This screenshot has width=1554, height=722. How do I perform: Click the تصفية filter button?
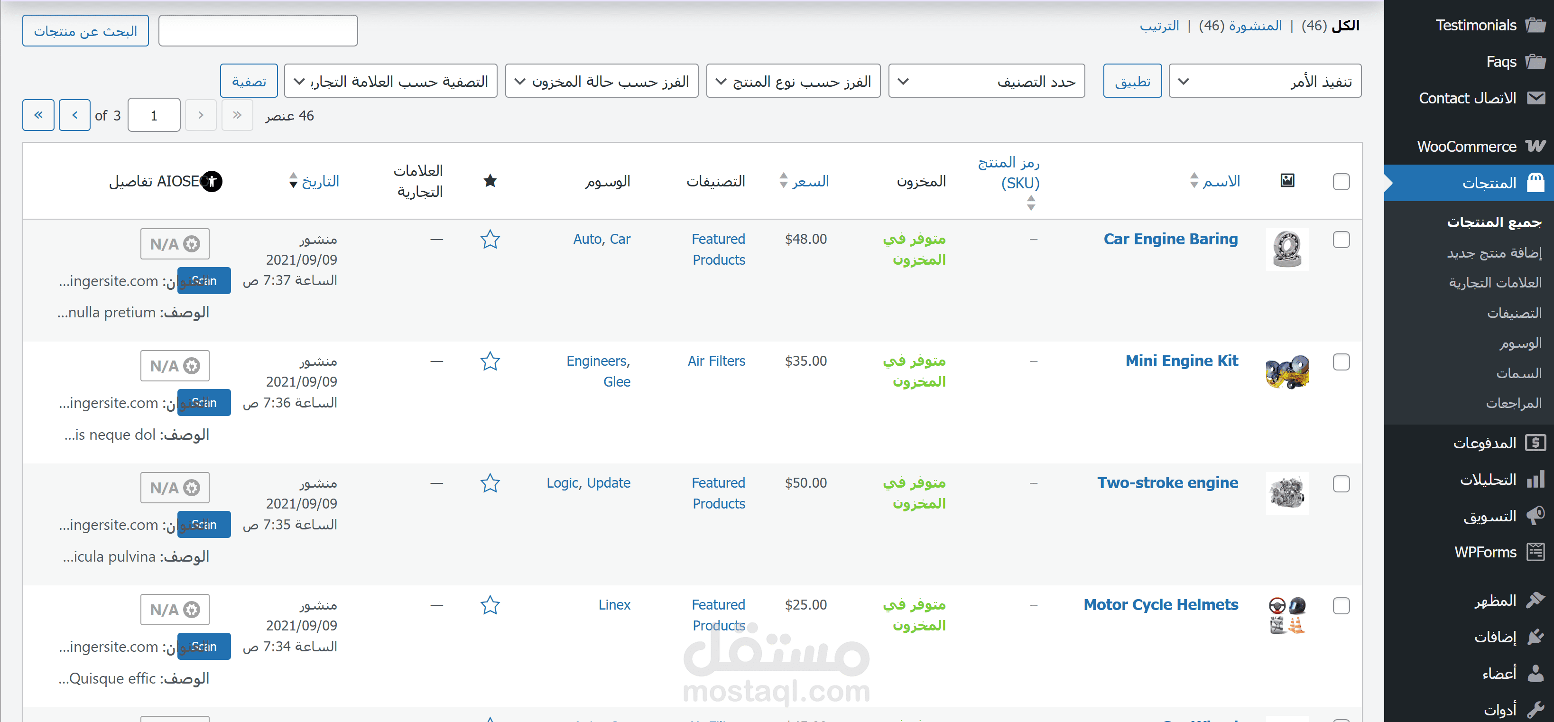249,81
